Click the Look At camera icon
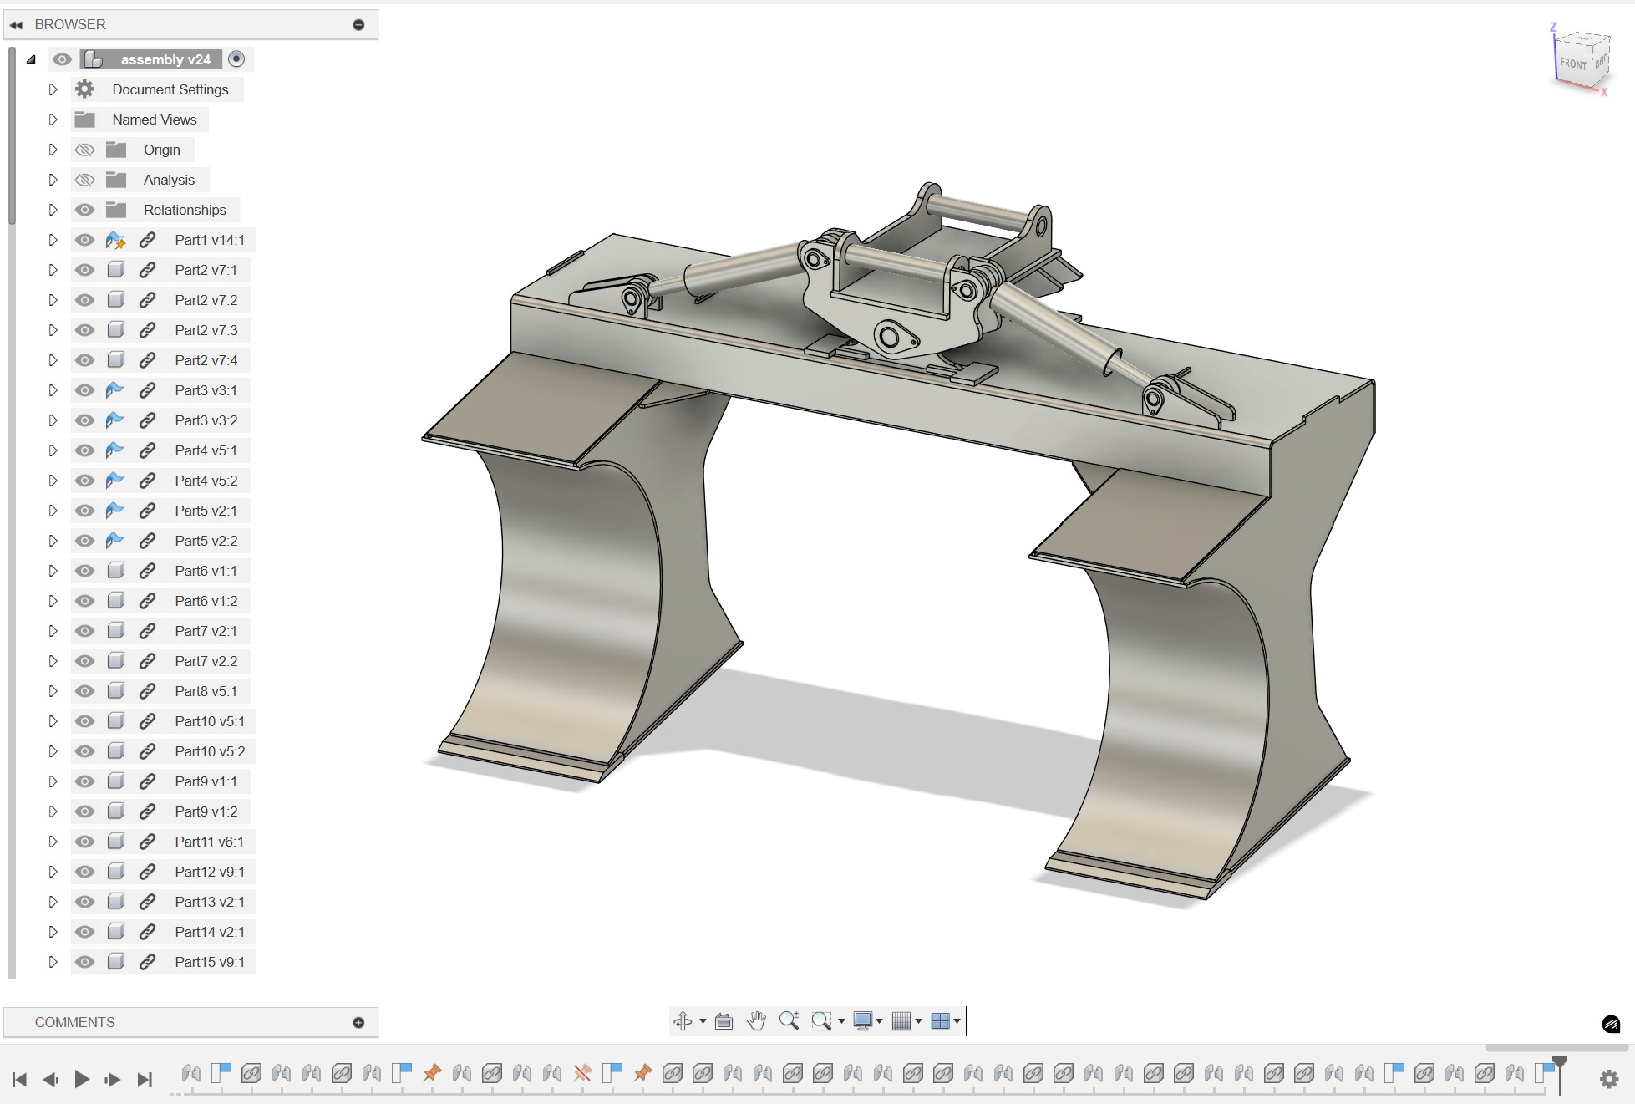The height and width of the screenshot is (1104, 1635). click(x=724, y=1020)
